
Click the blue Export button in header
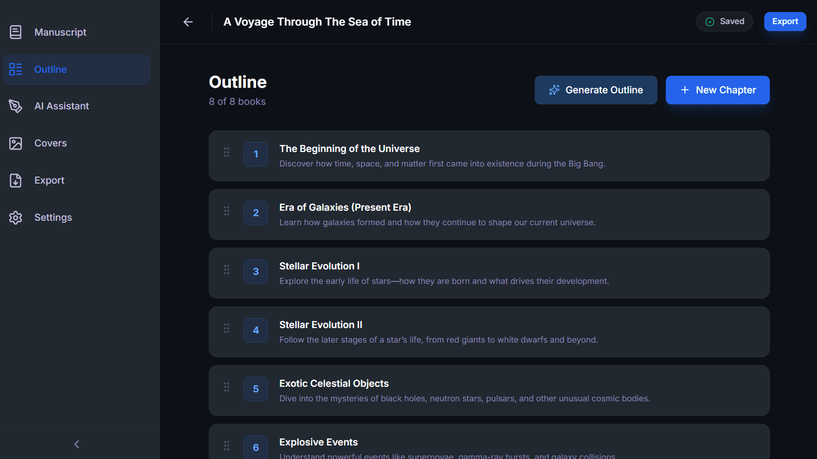pyautogui.click(x=785, y=22)
